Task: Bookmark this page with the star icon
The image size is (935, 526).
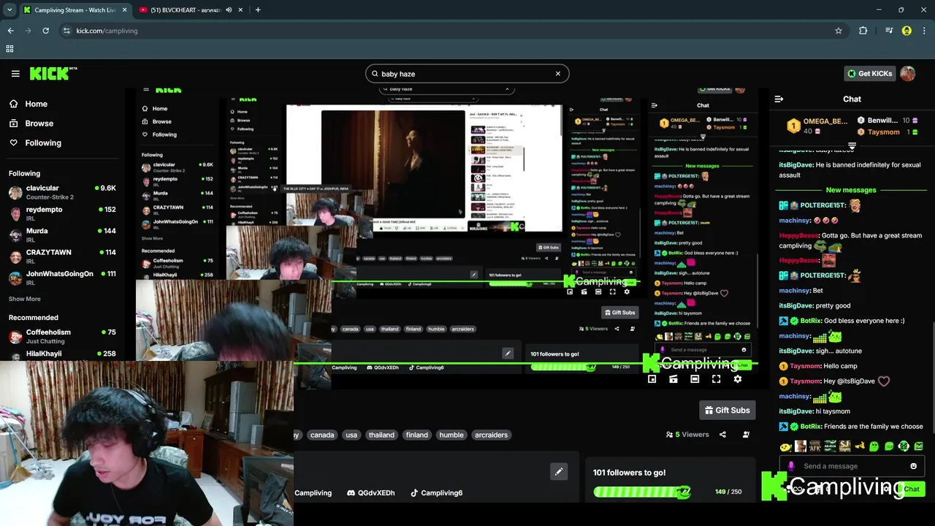Action: tap(839, 31)
